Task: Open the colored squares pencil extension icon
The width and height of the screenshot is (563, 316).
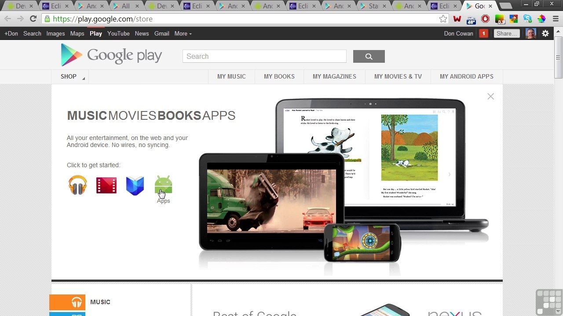Action: tap(514, 19)
